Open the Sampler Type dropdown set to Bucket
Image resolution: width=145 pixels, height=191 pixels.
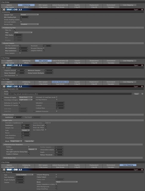(x=30, y=15)
